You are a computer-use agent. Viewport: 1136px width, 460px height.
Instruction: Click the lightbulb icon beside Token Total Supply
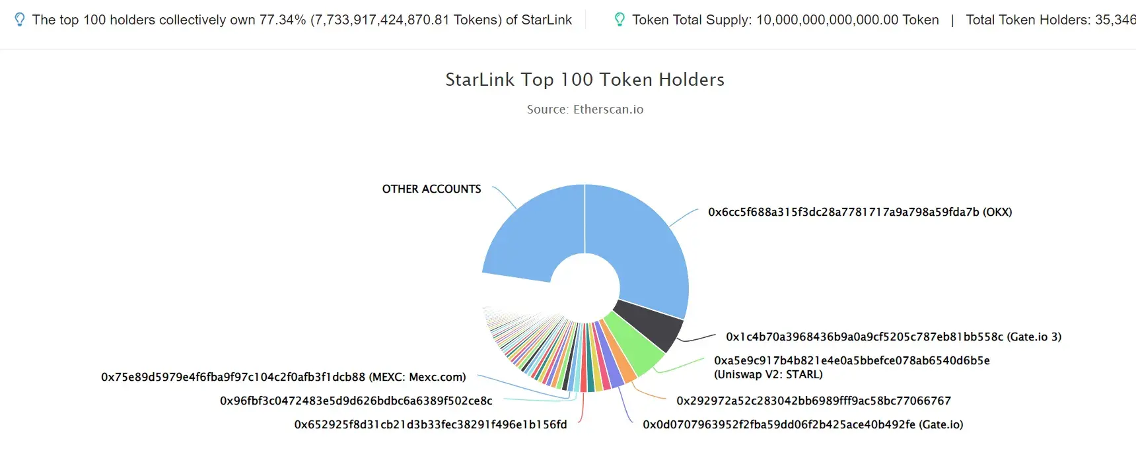[x=620, y=20]
